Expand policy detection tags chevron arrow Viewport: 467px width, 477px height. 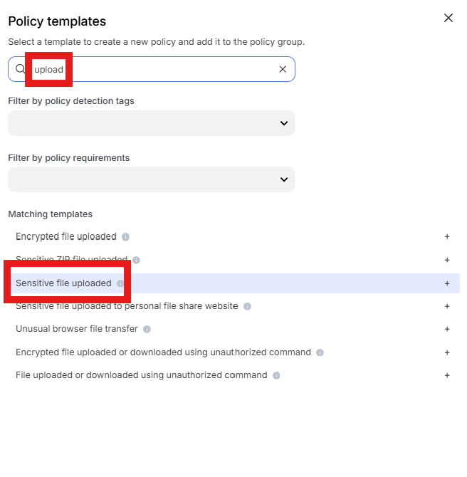(x=284, y=123)
